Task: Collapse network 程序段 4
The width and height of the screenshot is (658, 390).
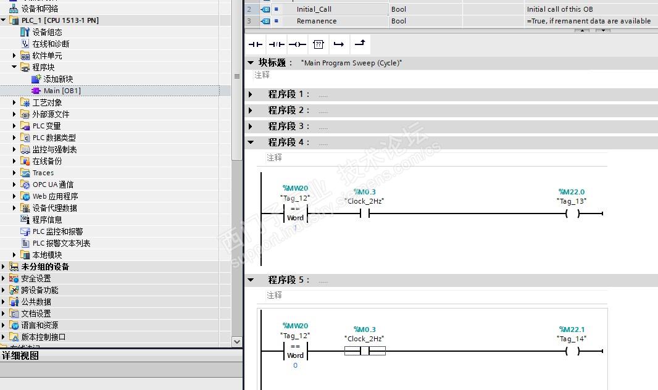Action: click(251, 142)
